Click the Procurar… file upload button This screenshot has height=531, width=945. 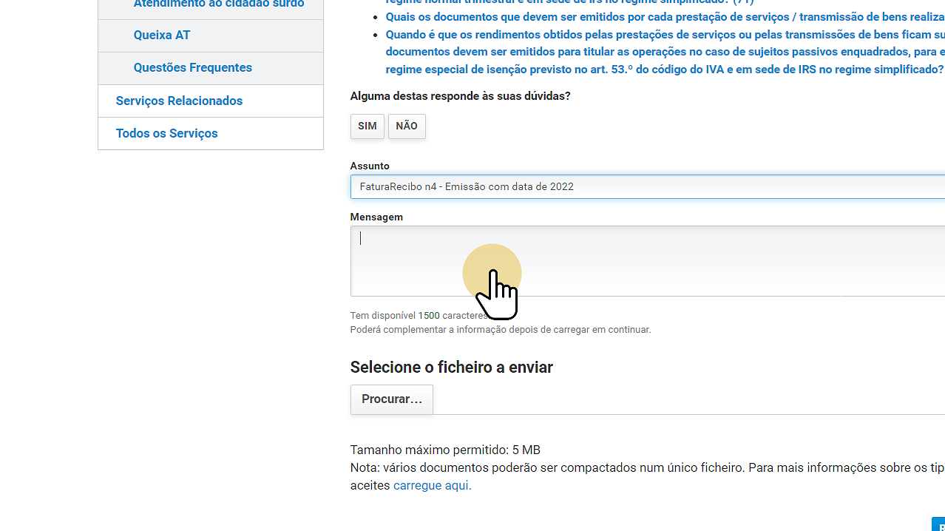tap(391, 399)
